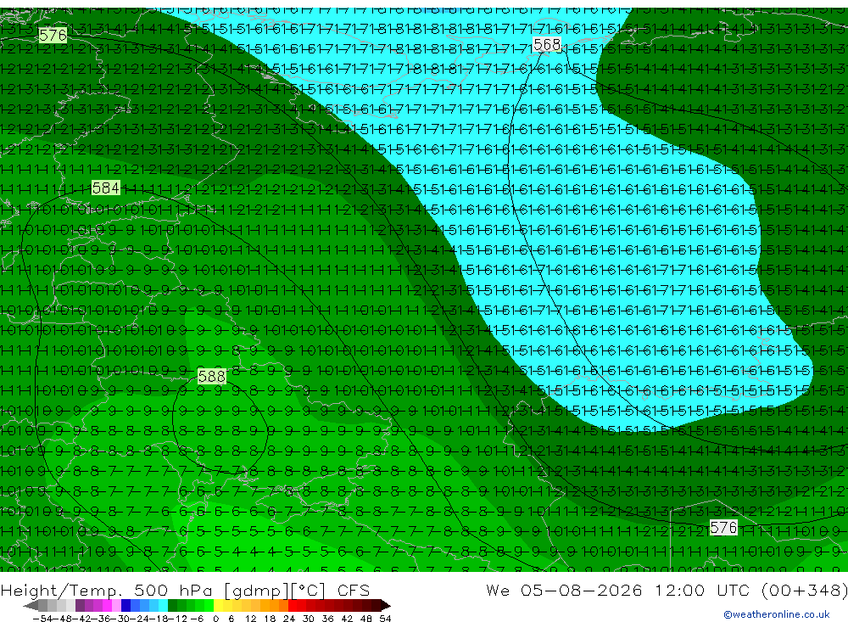Image resolution: width=848 pixels, height=622 pixels.
Task: Open the weatheronline.co.uk copyright link
Action: 776,614
